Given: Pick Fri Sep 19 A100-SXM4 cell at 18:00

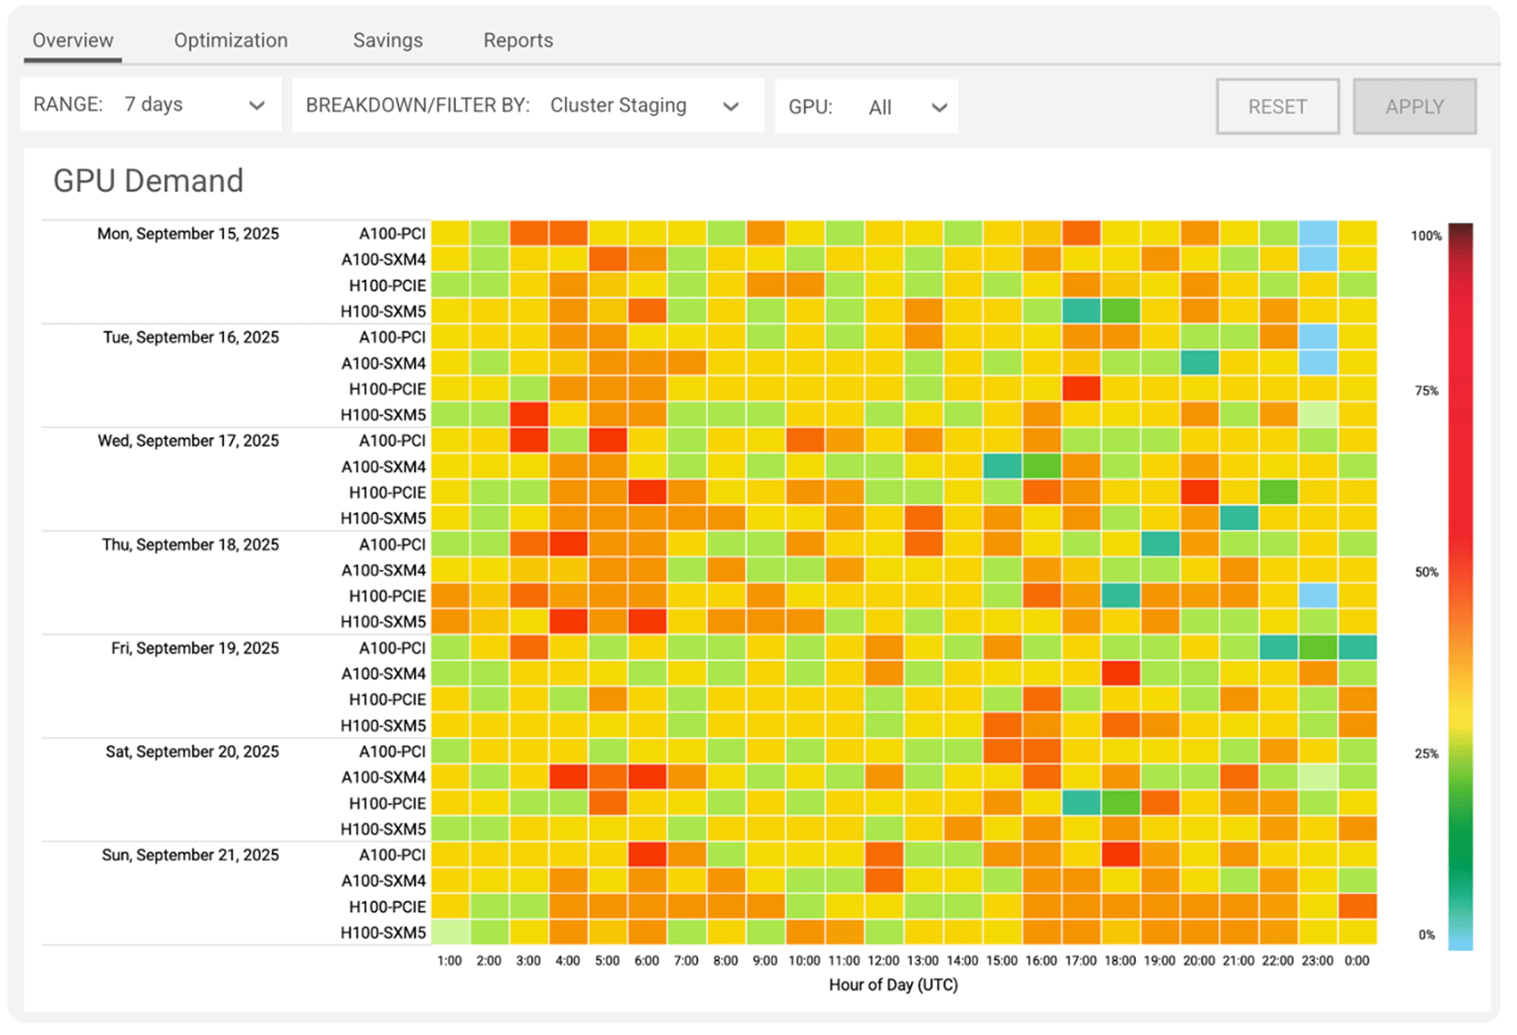Looking at the screenshot, I should (1120, 674).
